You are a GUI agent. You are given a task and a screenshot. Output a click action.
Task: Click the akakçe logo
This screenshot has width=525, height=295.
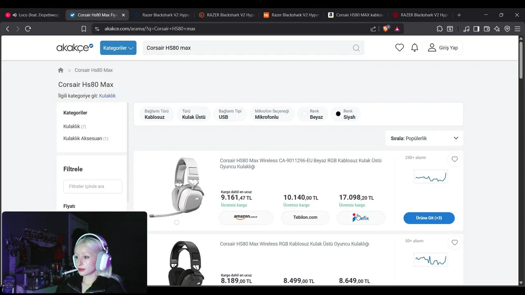click(x=75, y=48)
